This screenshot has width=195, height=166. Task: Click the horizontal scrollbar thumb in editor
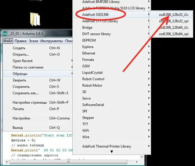point(69,162)
